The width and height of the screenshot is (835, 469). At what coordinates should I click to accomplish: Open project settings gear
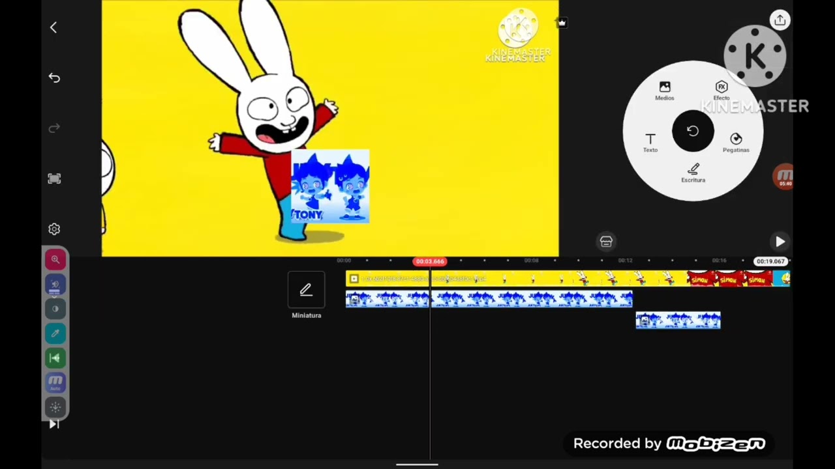pos(54,229)
